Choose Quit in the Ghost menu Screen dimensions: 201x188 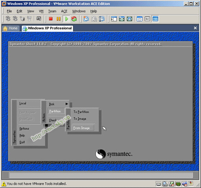tap(22, 142)
